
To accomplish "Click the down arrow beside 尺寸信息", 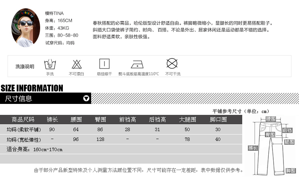I will point(86,99).
